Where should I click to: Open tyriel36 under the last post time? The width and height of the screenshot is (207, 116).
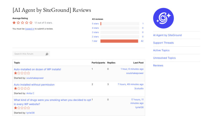pos(139,107)
